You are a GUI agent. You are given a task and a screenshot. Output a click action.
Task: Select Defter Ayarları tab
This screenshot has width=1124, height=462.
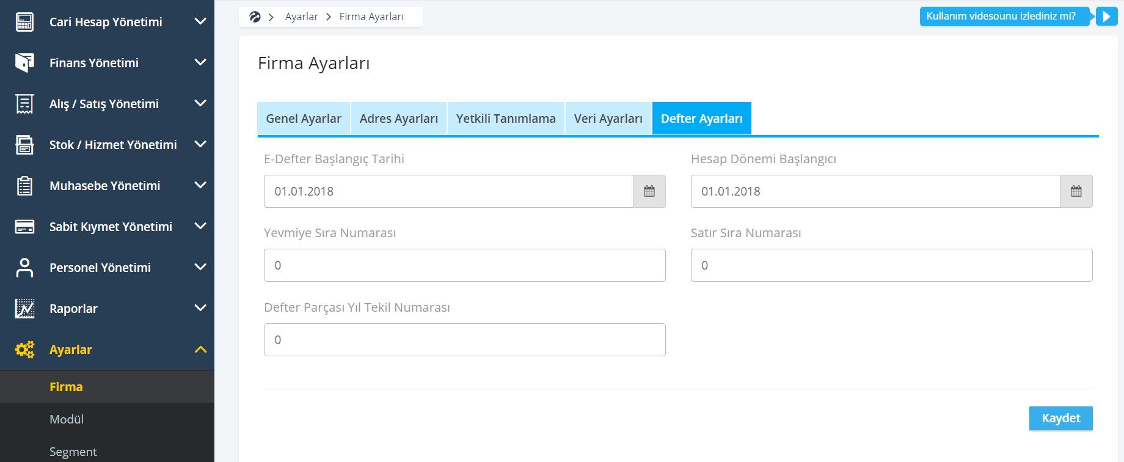pos(702,119)
